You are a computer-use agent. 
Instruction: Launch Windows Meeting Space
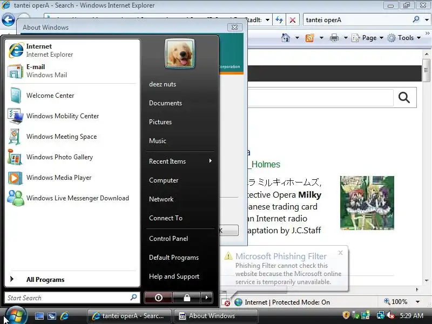tap(72, 137)
